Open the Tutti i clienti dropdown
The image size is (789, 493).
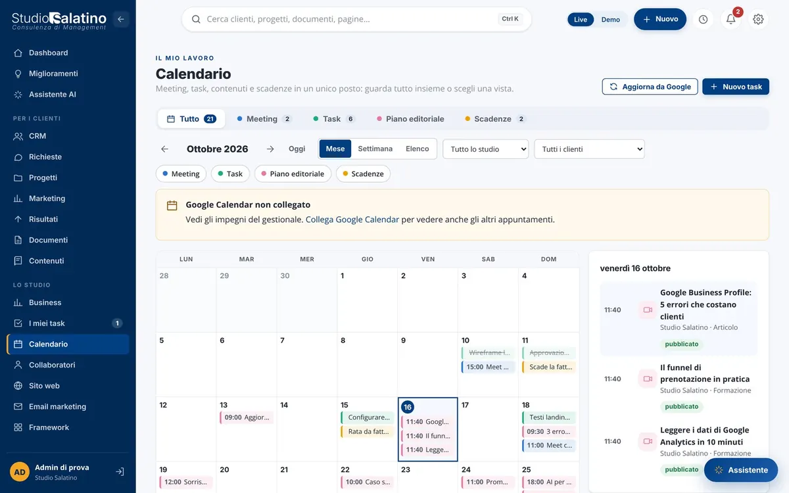[x=589, y=149]
